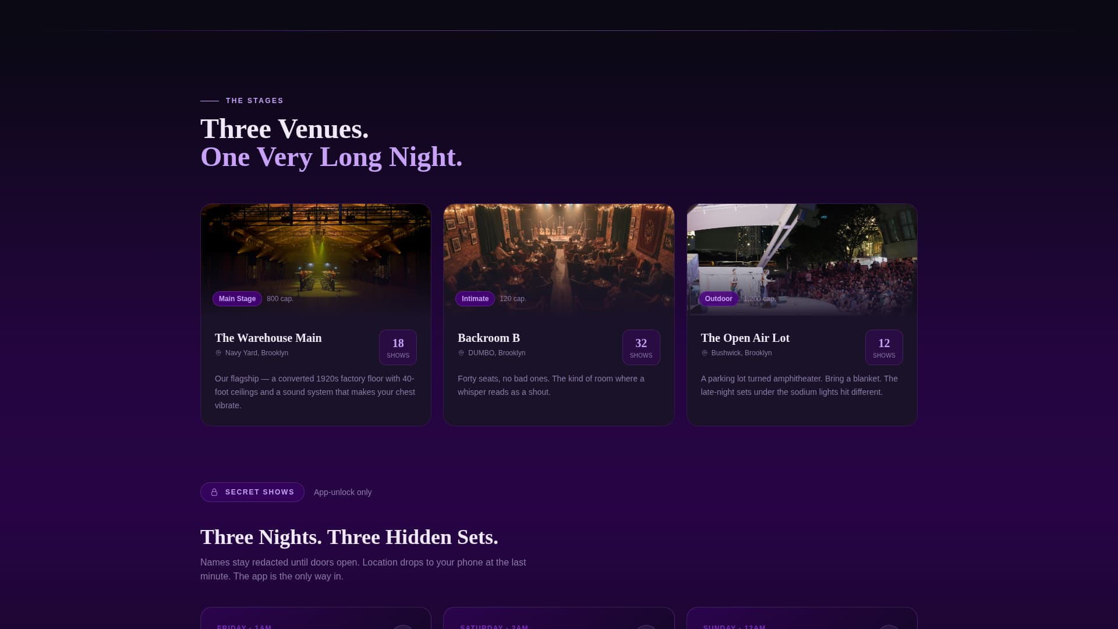Expand the SUNDAY · 12AM secret show card
Viewport: 1118px width, 629px height.
pyautogui.click(x=802, y=623)
